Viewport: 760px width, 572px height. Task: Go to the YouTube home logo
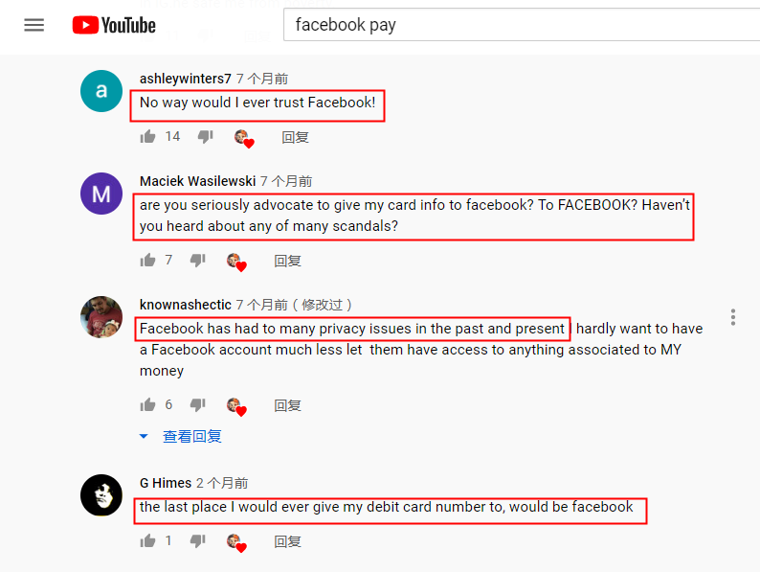click(x=114, y=25)
